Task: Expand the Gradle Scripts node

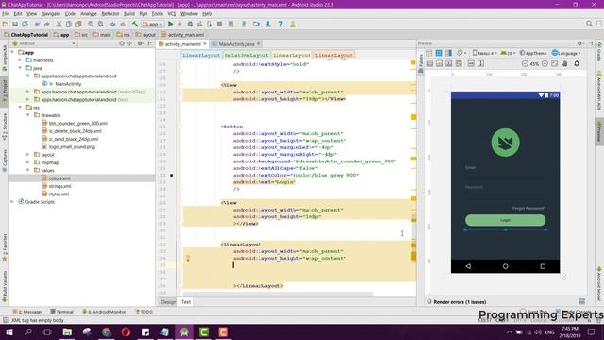Action: pos(12,201)
